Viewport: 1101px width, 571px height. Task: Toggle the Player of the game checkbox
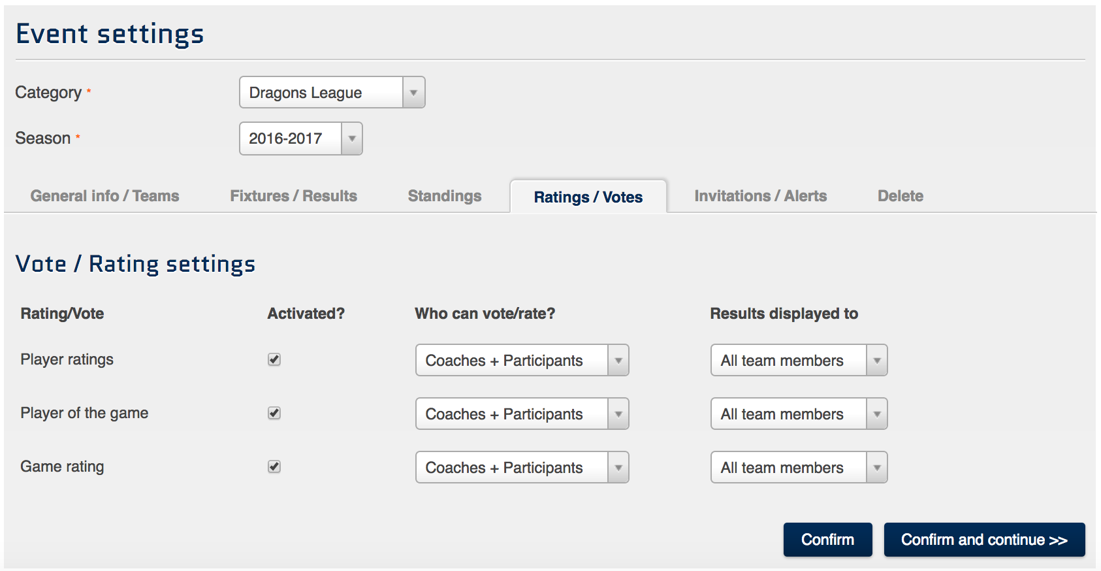pos(274,414)
